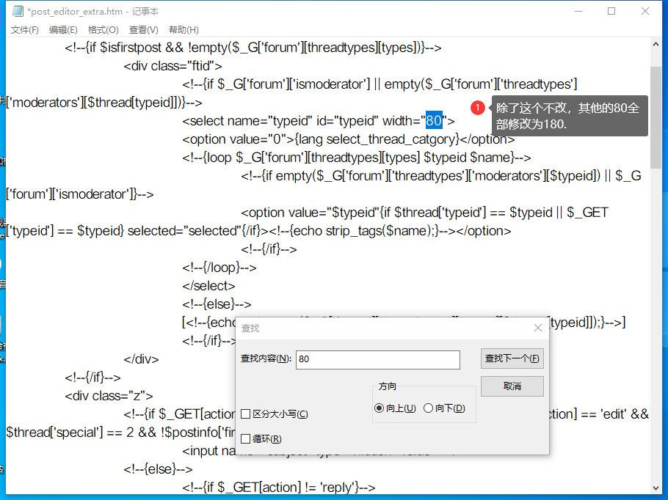The width and height of the screenshot is (668, 500).
Task: Close the Notepad window
Action: tap(645, 11)
